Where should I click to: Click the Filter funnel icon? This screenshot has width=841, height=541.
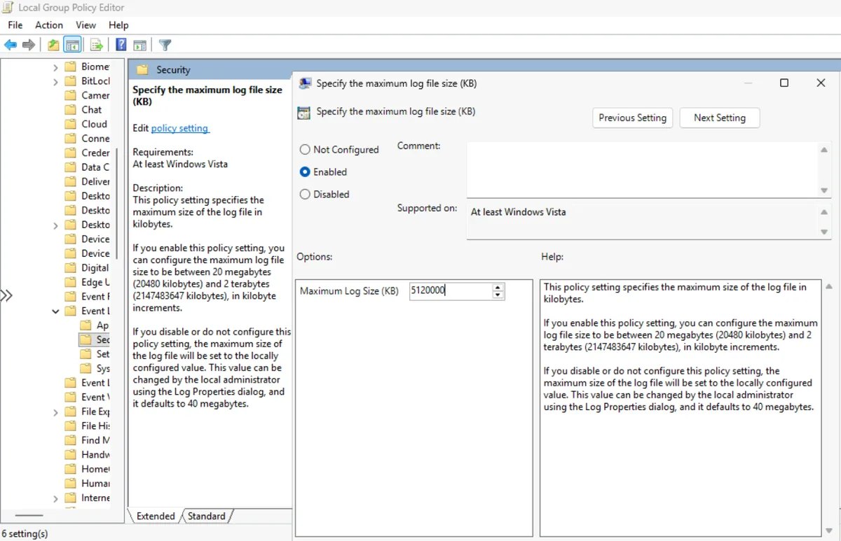pos(165,45)
